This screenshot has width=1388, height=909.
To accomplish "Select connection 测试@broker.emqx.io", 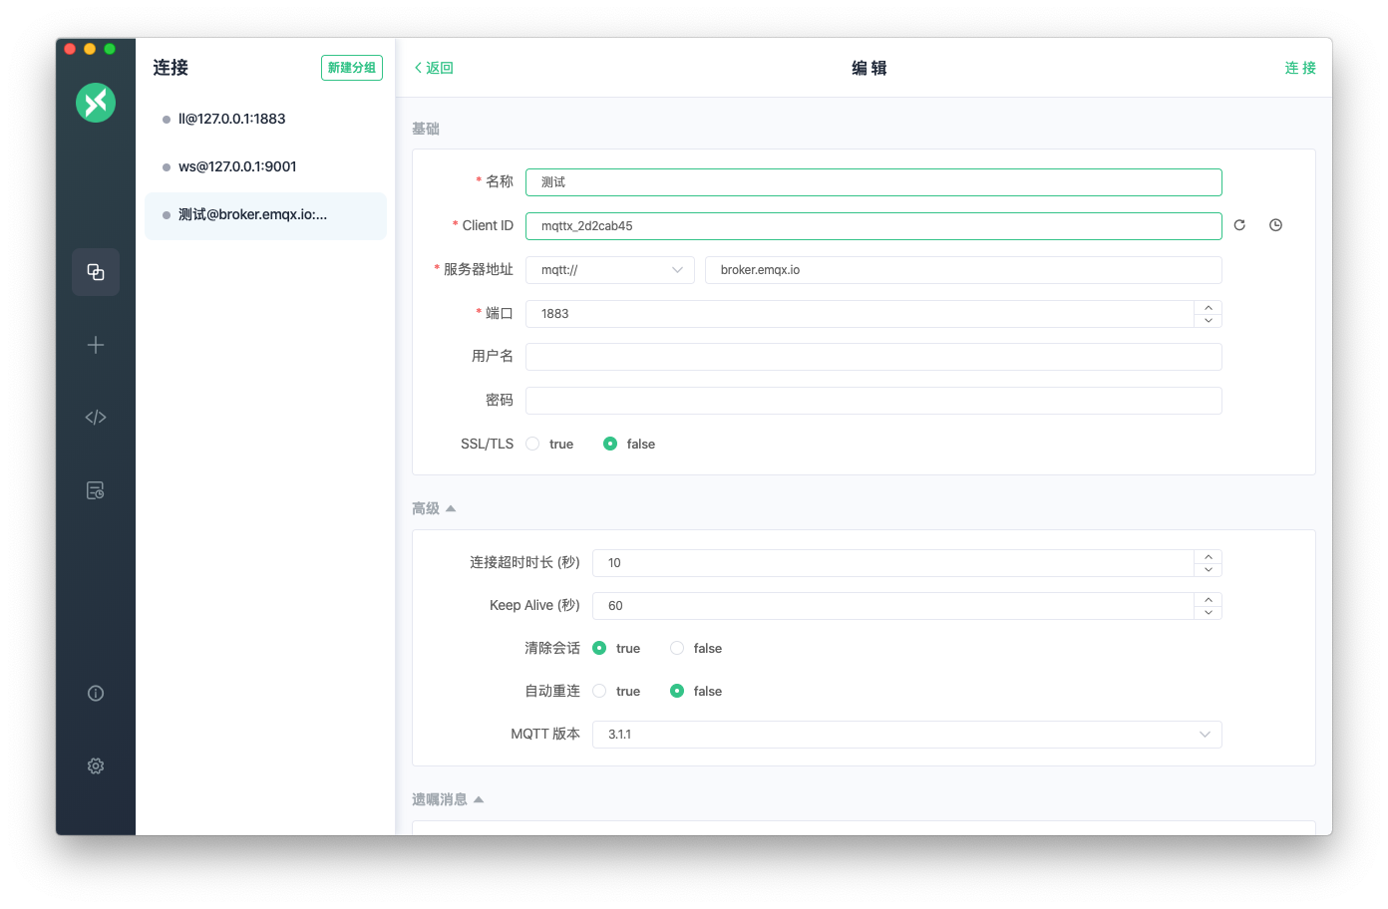I will point(265,215).
